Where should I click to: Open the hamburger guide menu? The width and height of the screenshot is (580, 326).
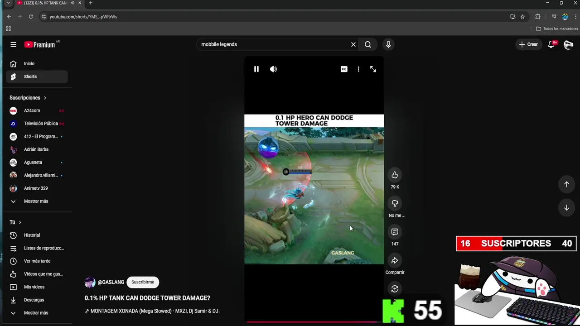[13, 44]
